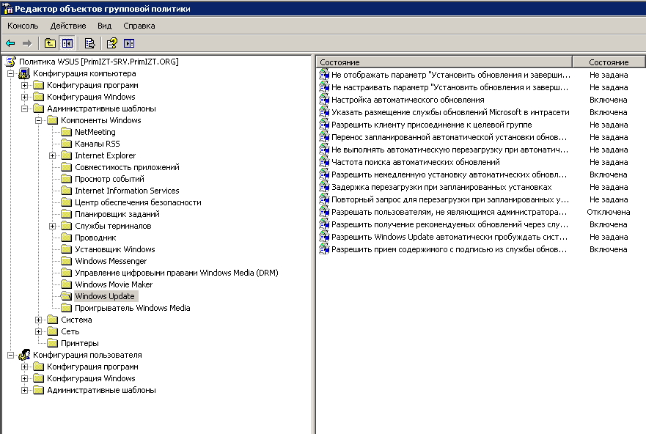Select policy Не отображать параметр "Установить обновления

pos(451,75)
